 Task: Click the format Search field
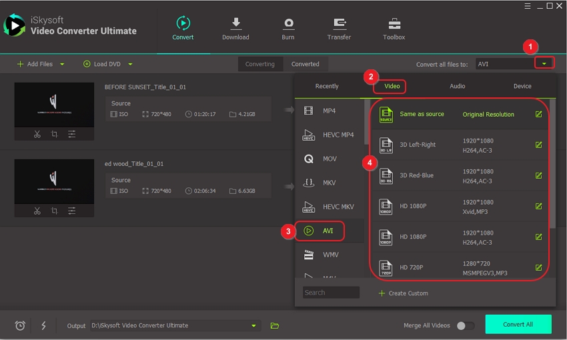click(x=331, y=292)
